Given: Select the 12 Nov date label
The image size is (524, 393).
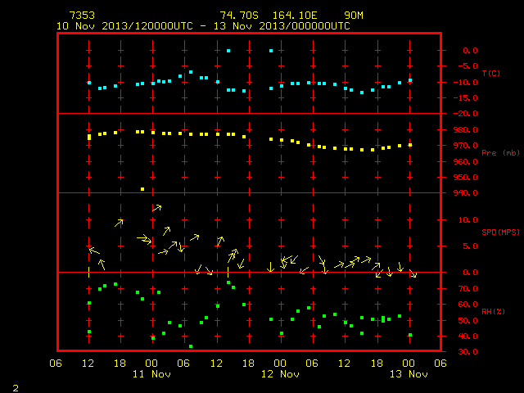Looking at the screenshot, I should tap(280, 374).
